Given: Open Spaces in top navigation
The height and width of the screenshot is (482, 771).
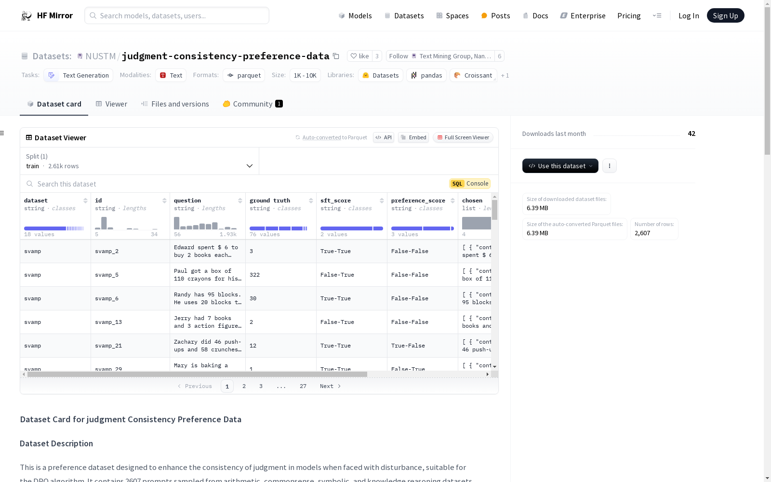Looking at the screenshot, I should pyautogui.click(x=452, y=16).
